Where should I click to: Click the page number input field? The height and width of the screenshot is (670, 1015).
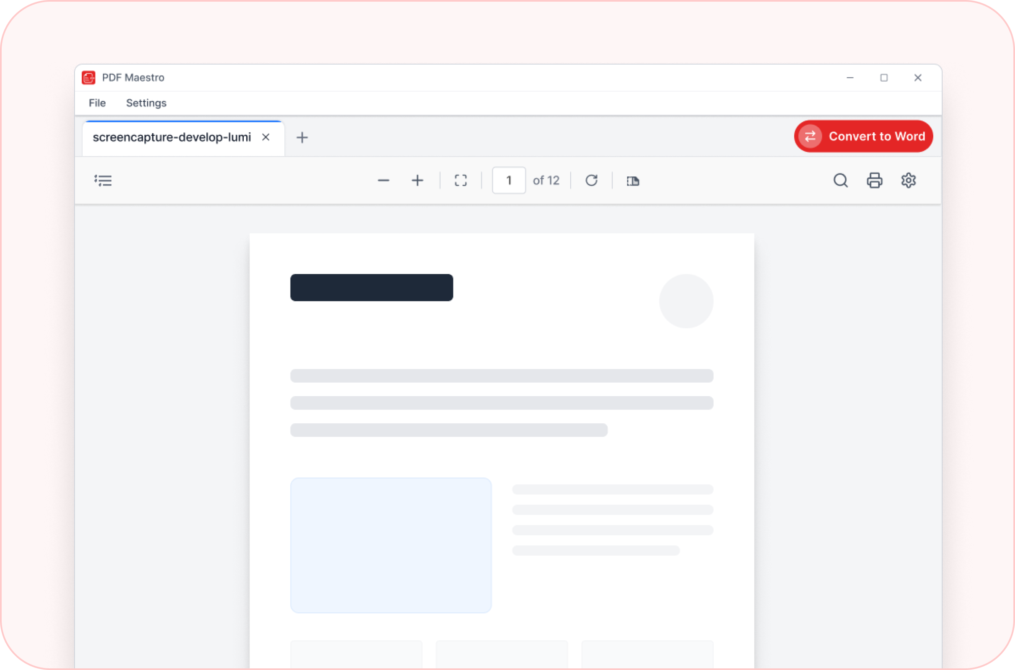[509, 180]
